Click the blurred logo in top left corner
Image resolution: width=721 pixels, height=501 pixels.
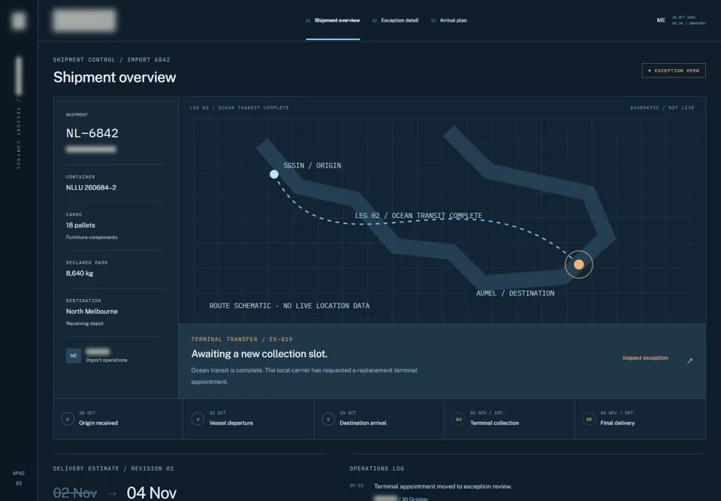click(18, 21)
